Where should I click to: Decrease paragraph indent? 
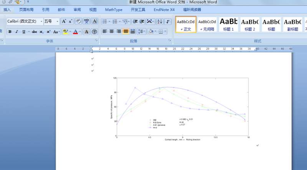click(135, 21)
